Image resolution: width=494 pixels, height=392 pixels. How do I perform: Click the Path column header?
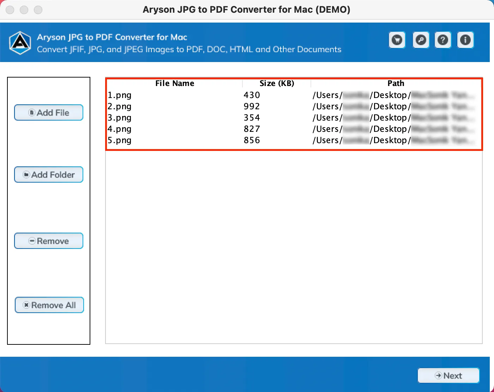[396, 84]
